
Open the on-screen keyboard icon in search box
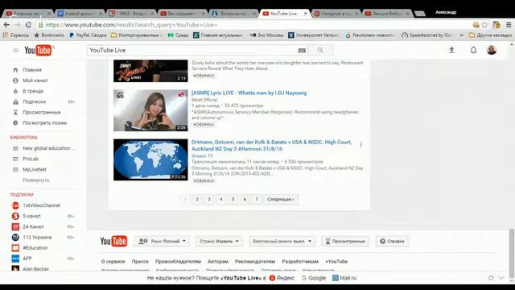(302, 50)
